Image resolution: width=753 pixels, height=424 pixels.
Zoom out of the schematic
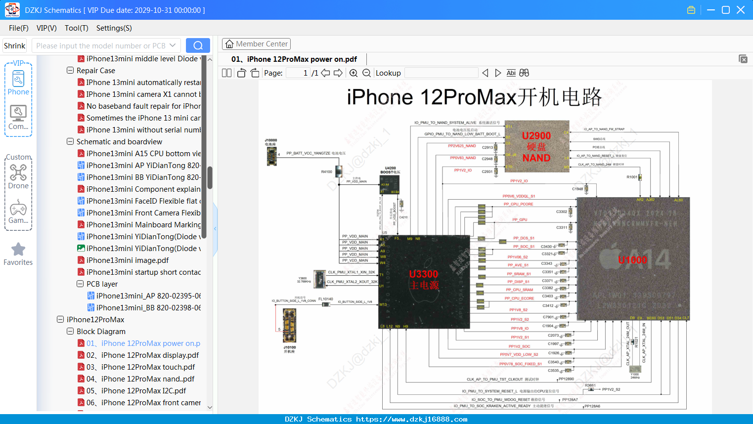click(366, 73)
